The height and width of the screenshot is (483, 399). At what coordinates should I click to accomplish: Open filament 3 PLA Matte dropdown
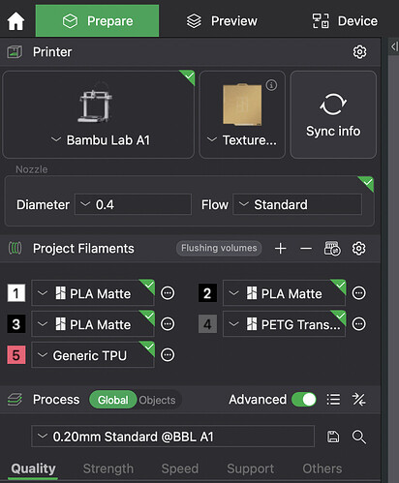point(93,324)
